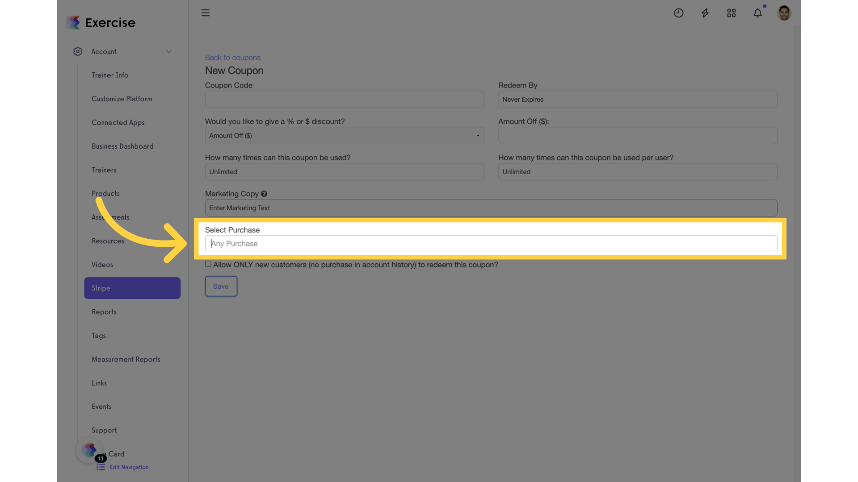The width and height of the screenshot is (858, 482).
Task: Click the Select Purchase field
Action: [491, 244]
